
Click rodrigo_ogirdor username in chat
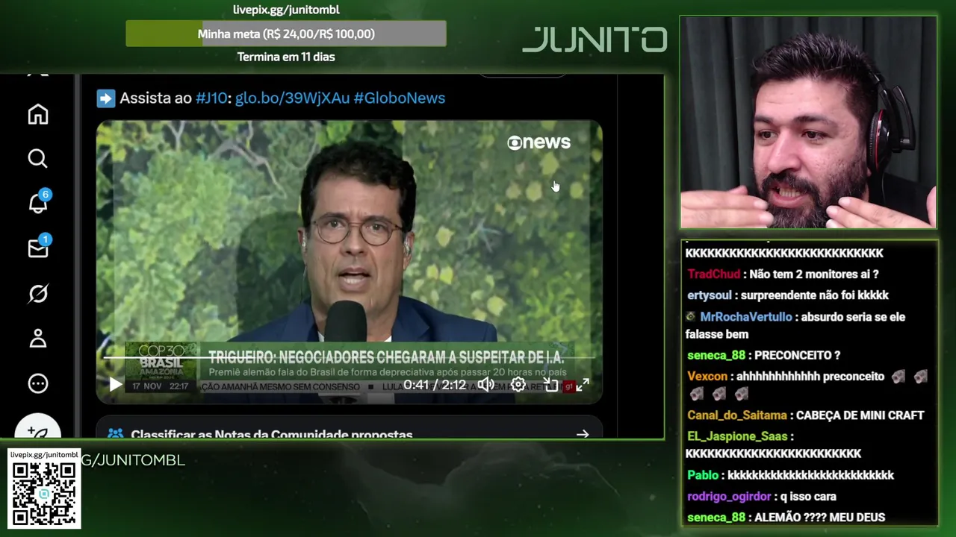729,496
